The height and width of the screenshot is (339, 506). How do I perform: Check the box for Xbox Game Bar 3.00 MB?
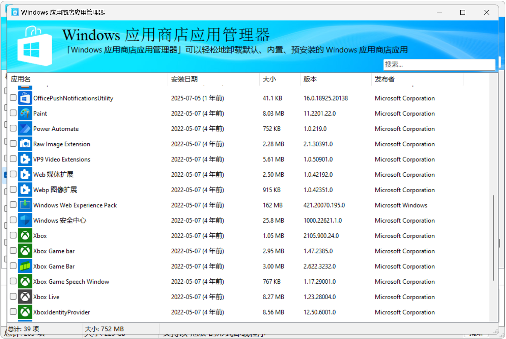(x=13, y=266)
